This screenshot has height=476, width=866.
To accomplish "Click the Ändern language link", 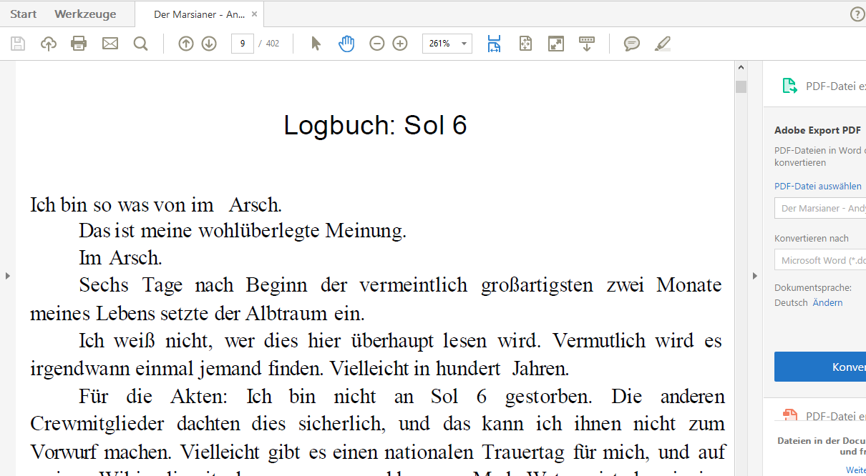I will (x=827, y=302).
